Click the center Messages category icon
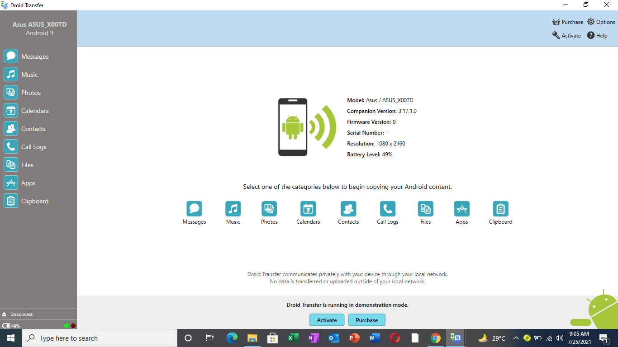 194,209
